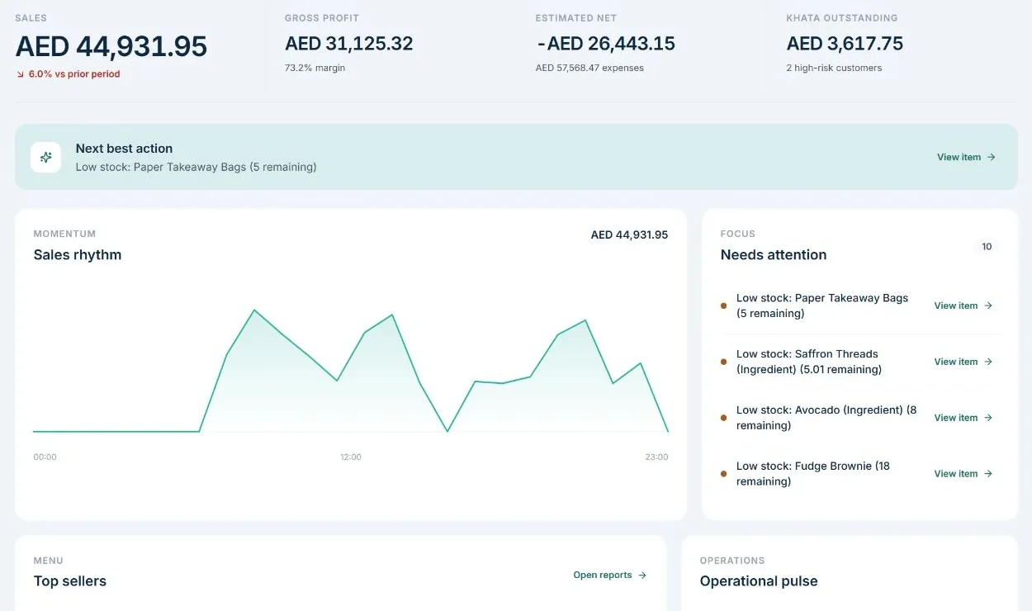The width and height of the screenshot is (1032, 611).
Task: Click the Low stock Paper Takeaway Bags banner message
Action: click(x=196, y=167)
